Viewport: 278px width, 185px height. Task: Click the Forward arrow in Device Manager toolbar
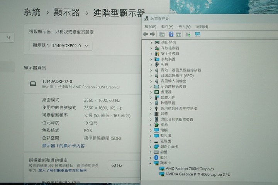point(153,34)
